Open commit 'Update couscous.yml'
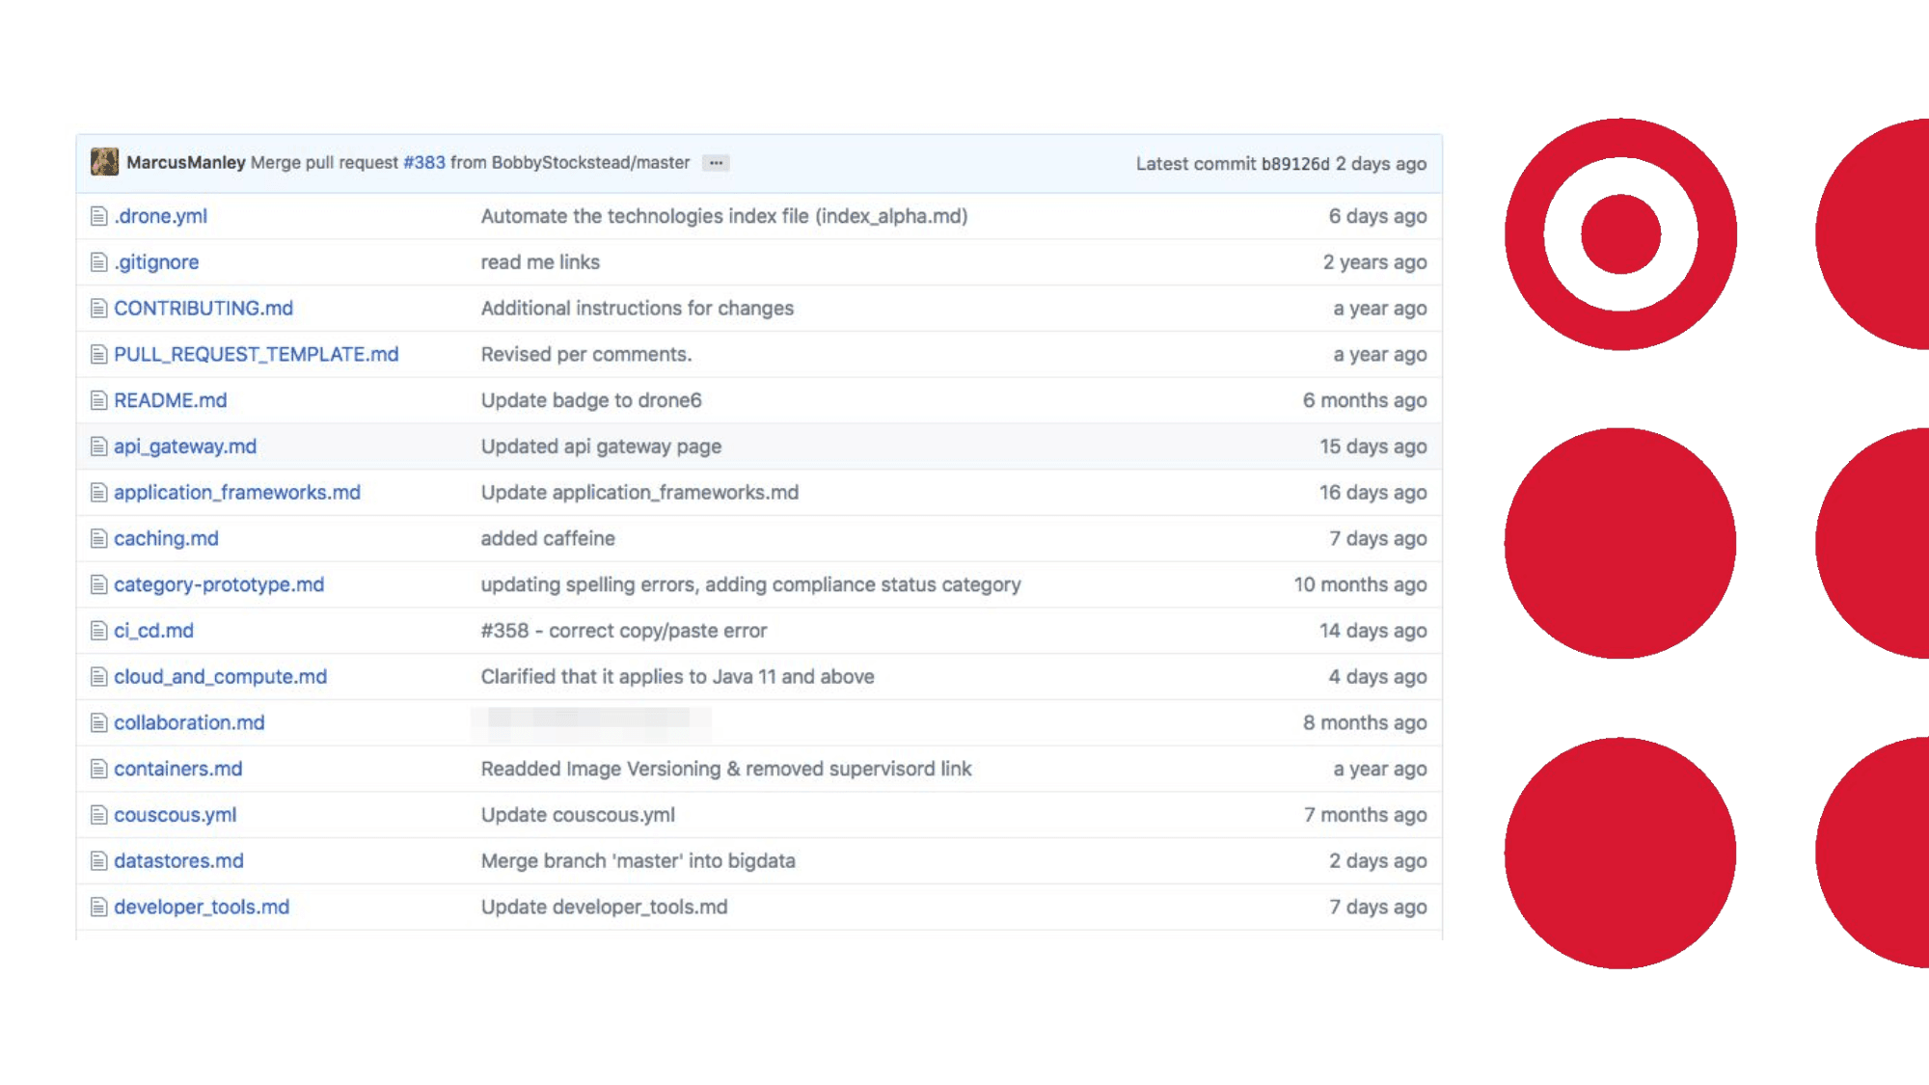 (578, 815)
